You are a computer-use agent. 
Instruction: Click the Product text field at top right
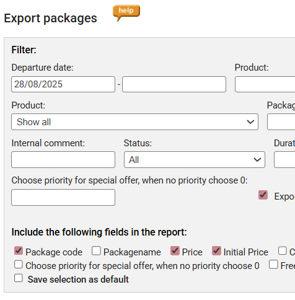(x=265, y=84)
